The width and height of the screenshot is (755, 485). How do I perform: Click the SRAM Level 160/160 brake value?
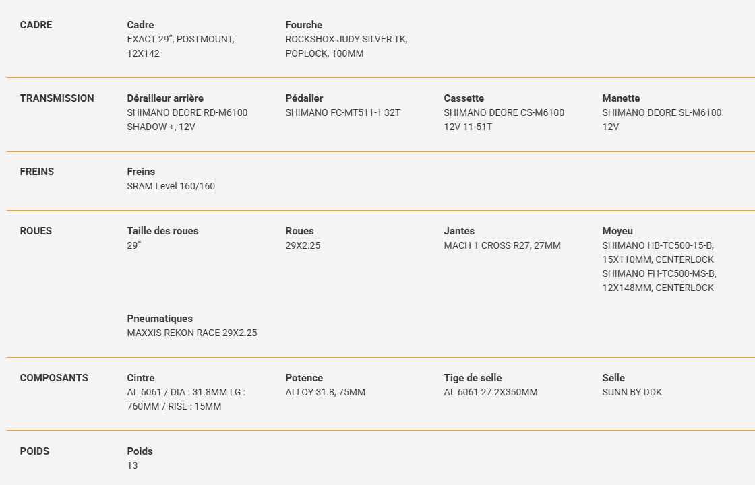coord(171,186)
